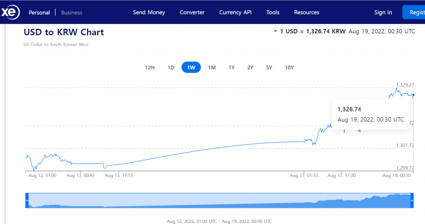Select the 2Y chart range

[x=250, y=67]
